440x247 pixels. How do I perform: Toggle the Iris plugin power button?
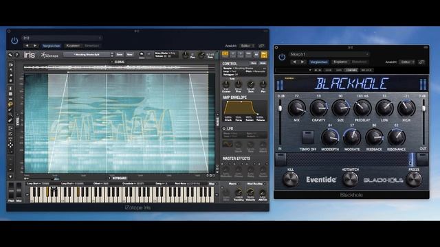coord(14,41)
